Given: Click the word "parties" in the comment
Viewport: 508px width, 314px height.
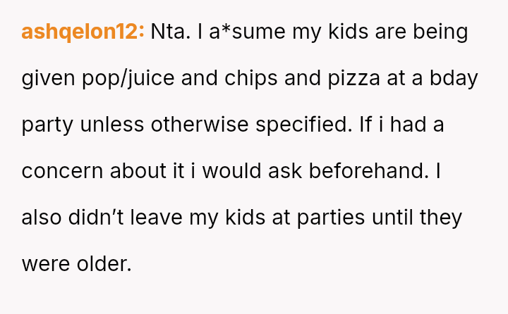Looking at the screenshot, I should [x=331, y=218].
